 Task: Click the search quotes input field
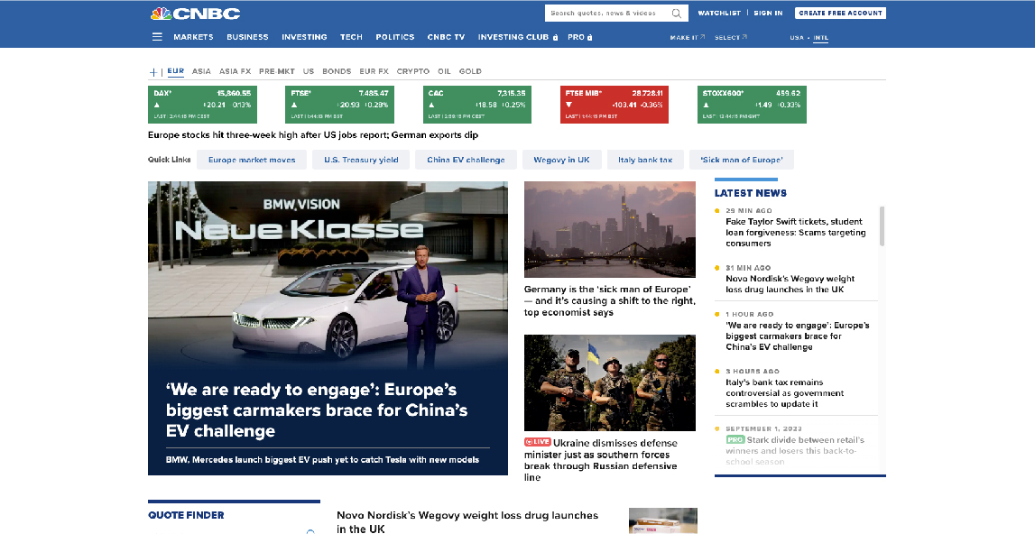coord(605,13)
